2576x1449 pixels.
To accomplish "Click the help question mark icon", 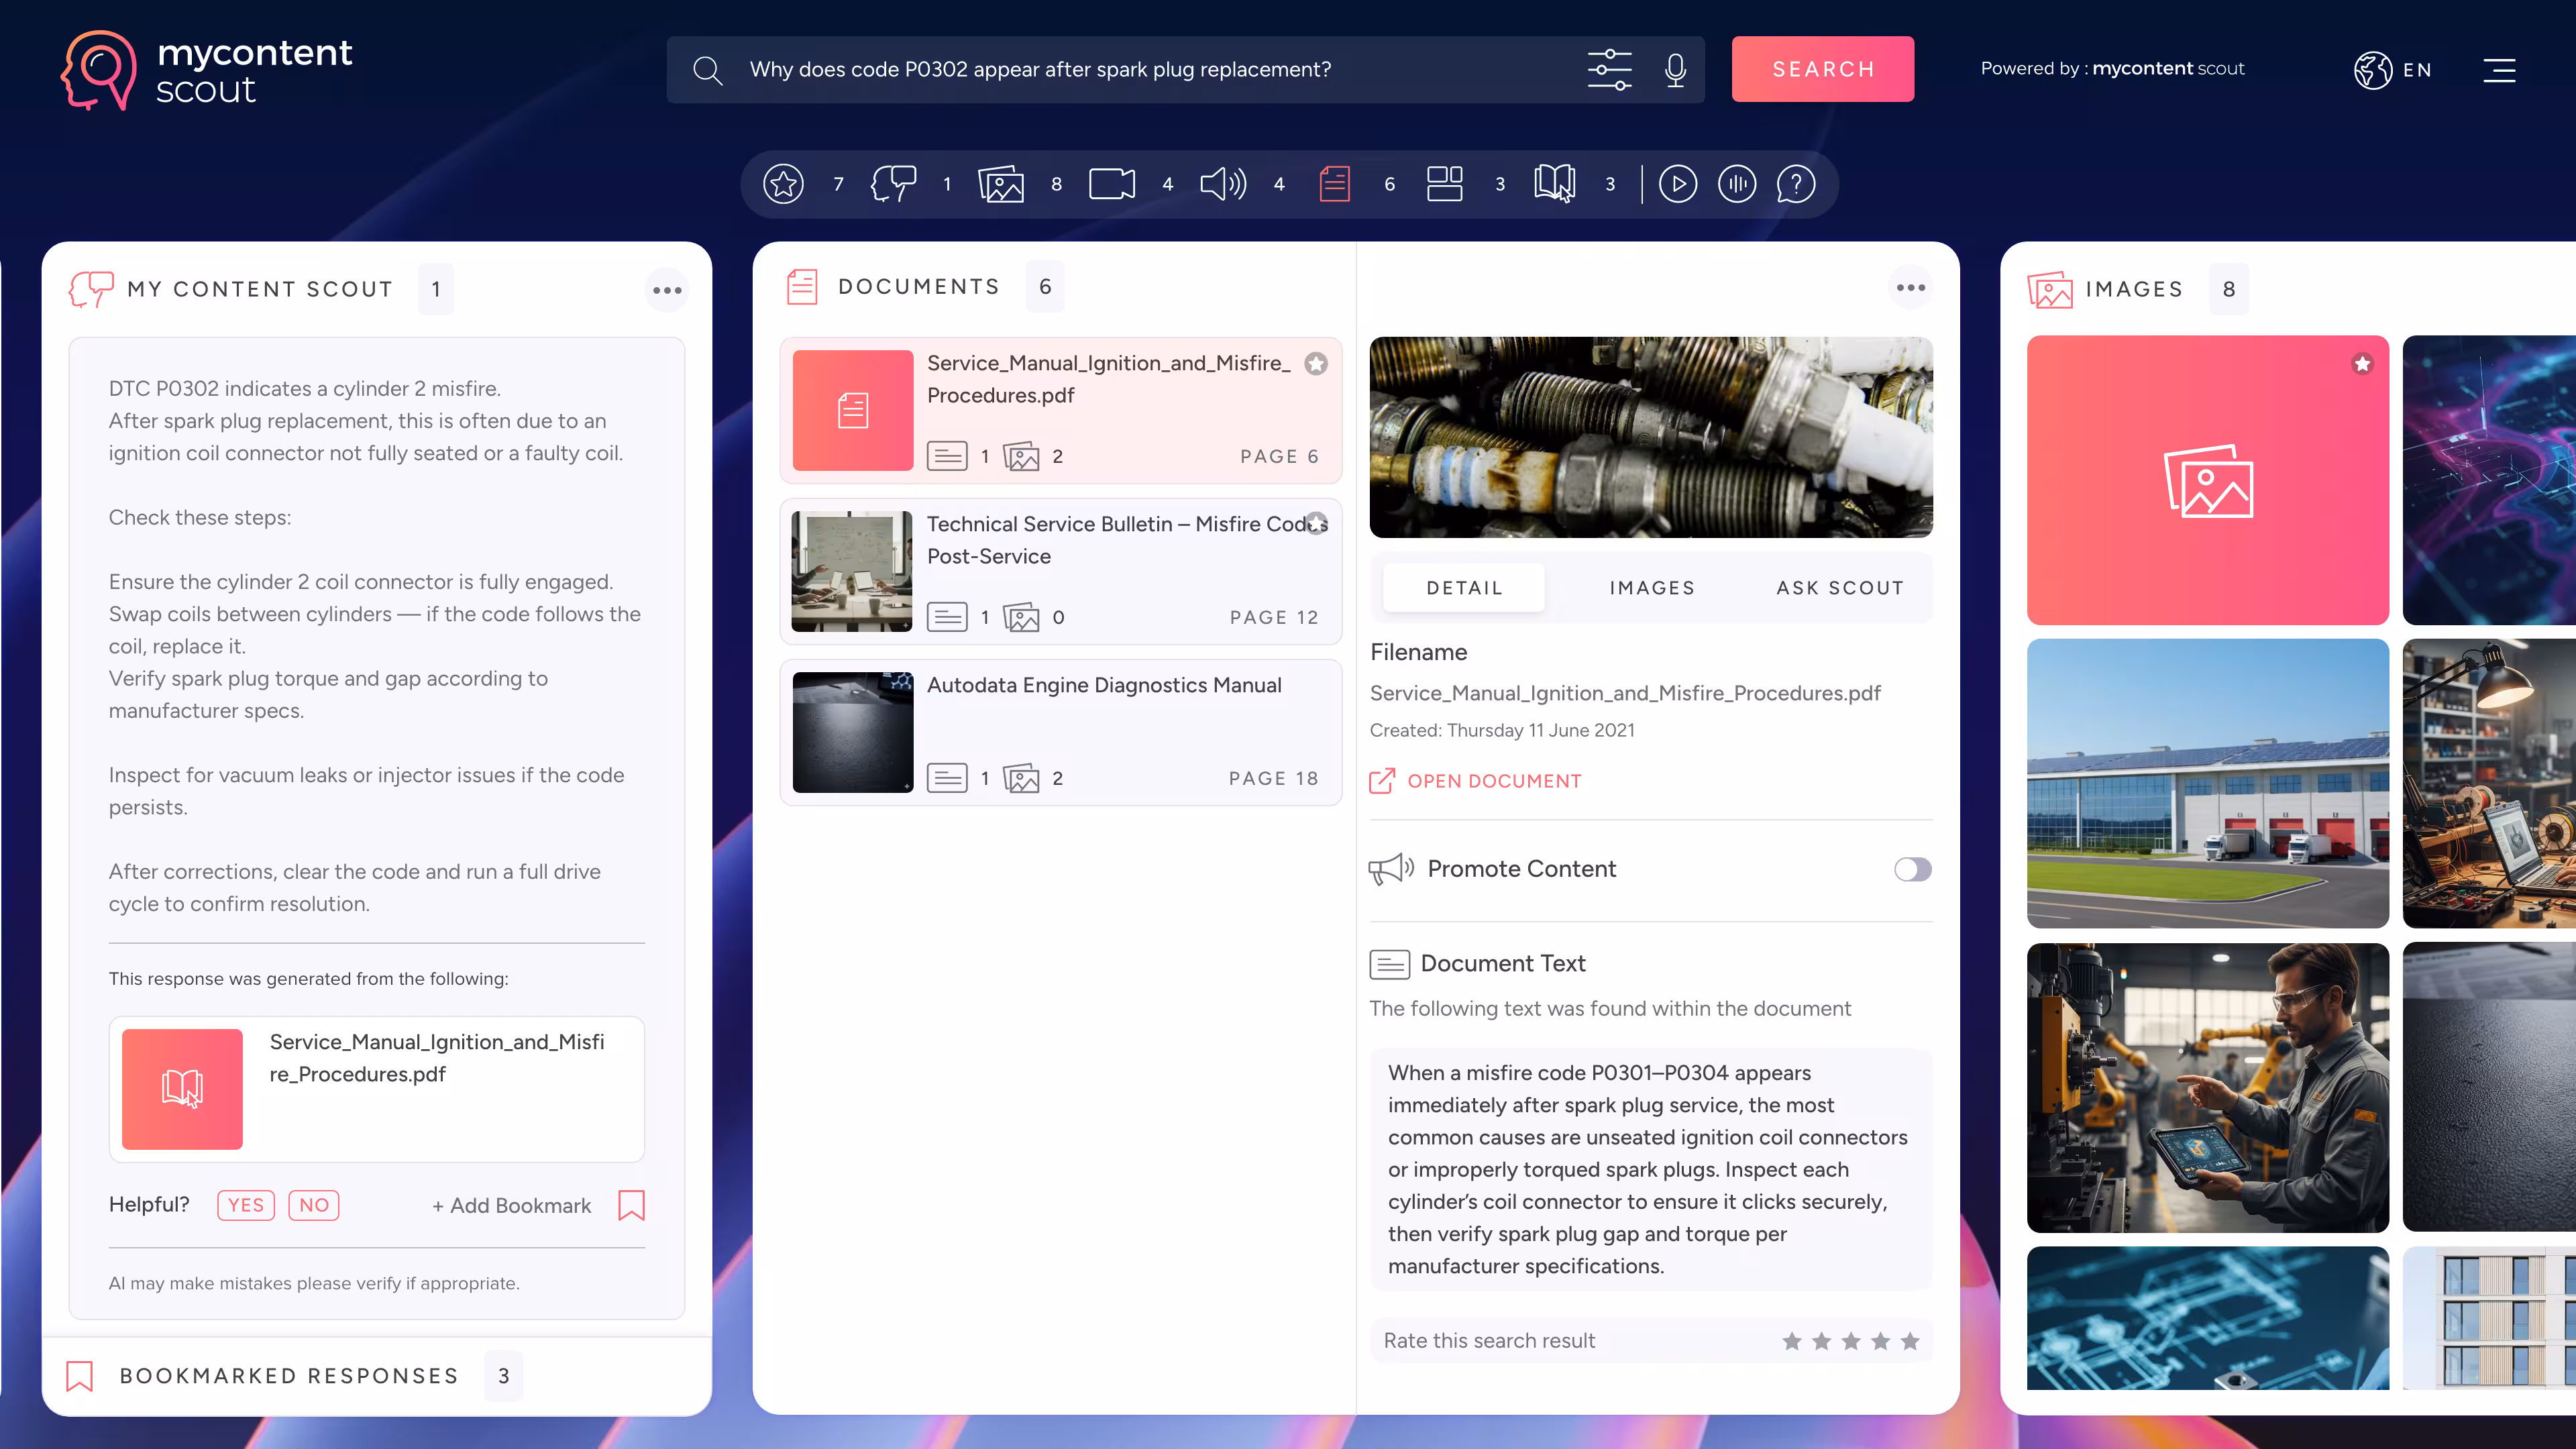I will click(1795, 184).
